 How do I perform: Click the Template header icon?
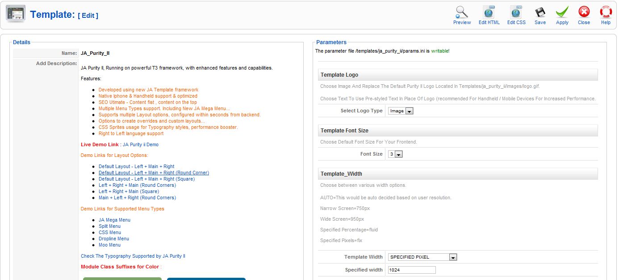pyautogui.click(x=16, y=14)
